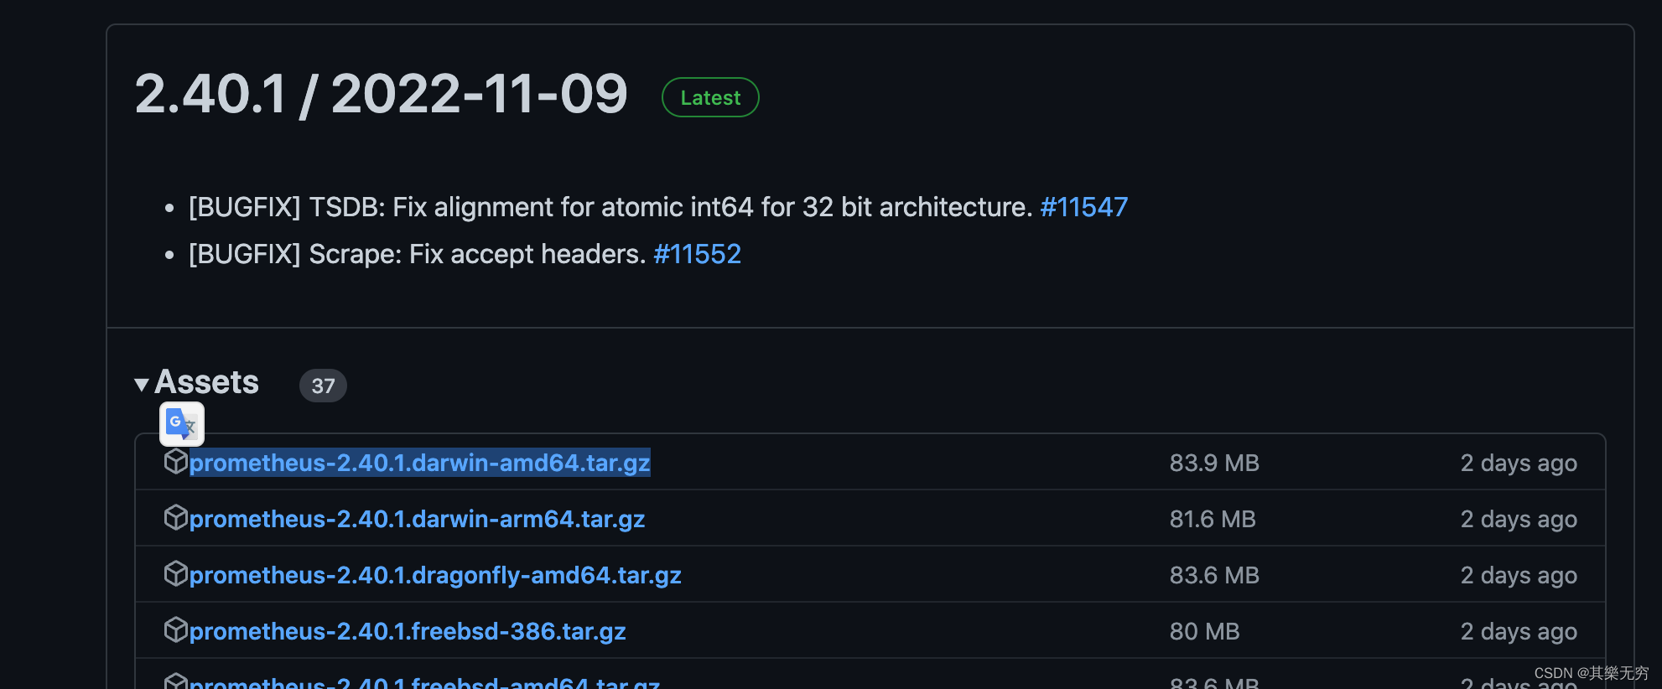Click package icon beside darwin-amd64 tarball
The image size is (1662, 689).
click(x=175, y=461)
